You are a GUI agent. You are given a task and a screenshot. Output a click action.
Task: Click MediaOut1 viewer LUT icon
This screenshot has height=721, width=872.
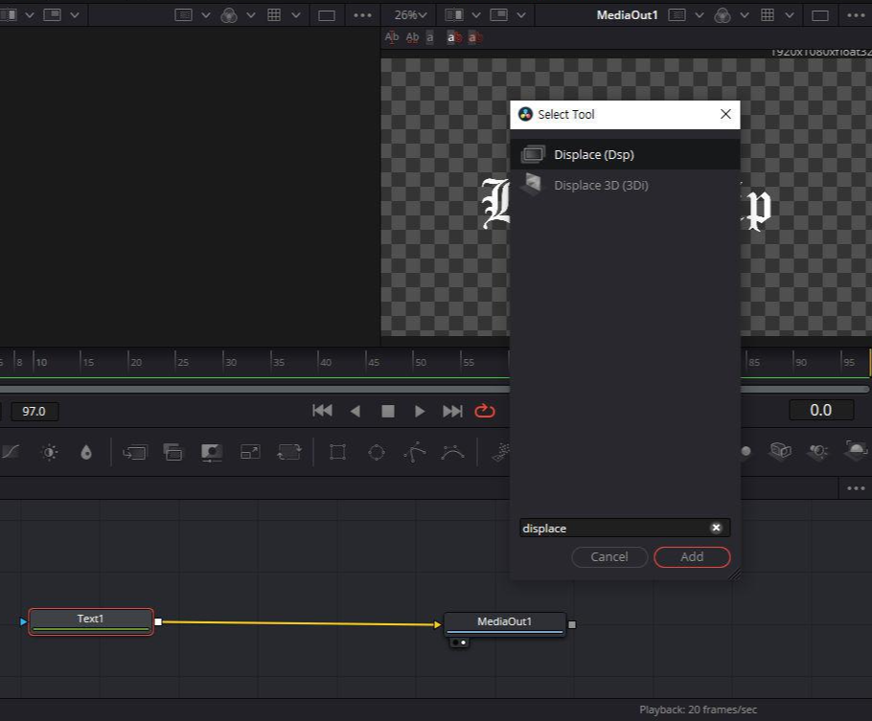677,15
